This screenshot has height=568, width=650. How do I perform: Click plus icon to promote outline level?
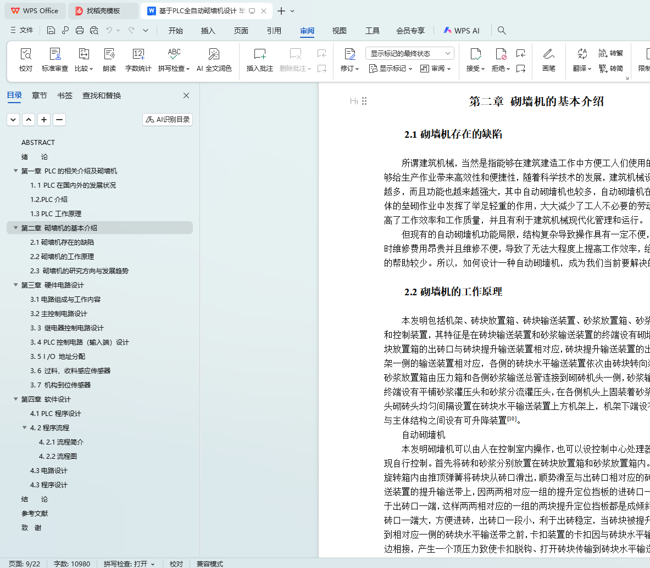tap(44, 120)
